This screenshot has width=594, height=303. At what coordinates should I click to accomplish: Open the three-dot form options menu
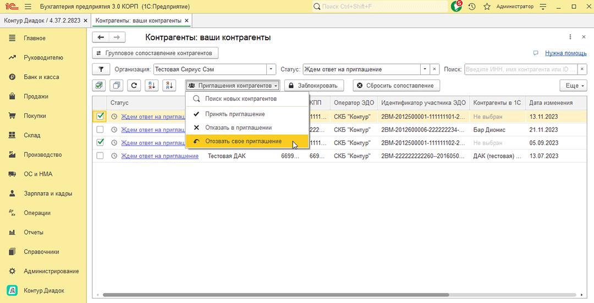(570, 37)
